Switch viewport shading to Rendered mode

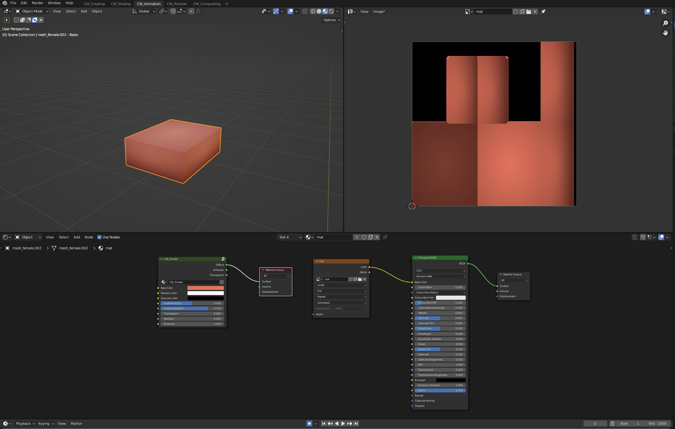331,11
